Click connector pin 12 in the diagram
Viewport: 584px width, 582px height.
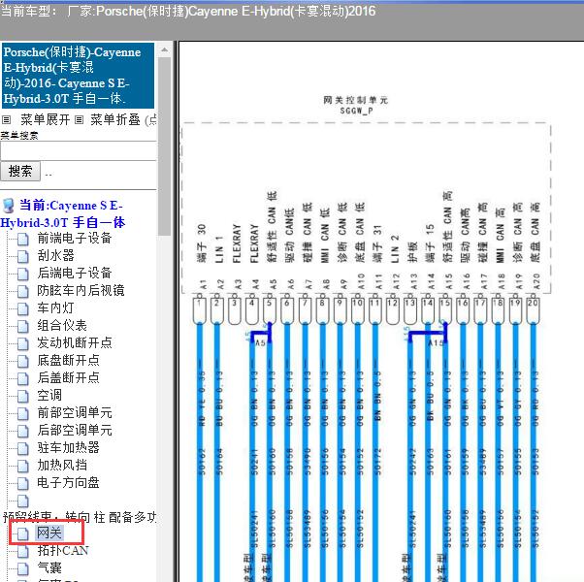[392, 310]
